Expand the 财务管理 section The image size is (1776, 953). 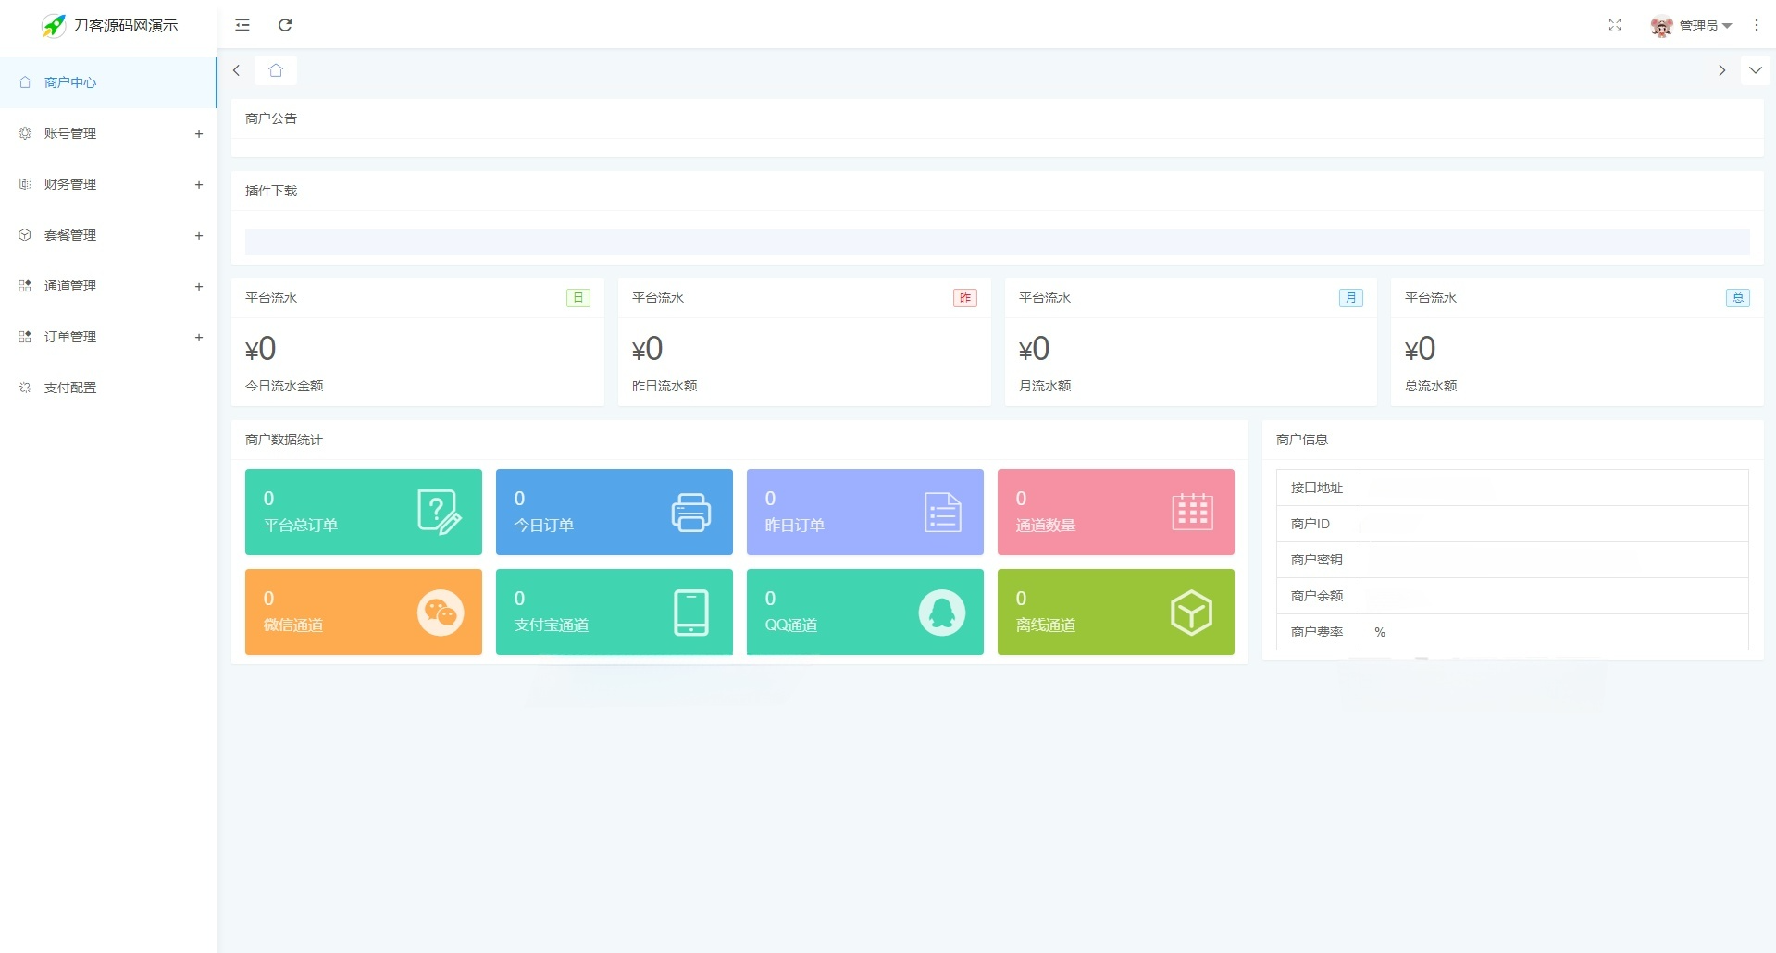(x=69, y=184)
